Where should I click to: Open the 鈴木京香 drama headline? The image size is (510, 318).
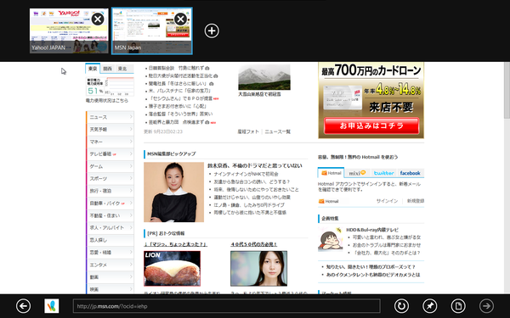coord(255,165)
